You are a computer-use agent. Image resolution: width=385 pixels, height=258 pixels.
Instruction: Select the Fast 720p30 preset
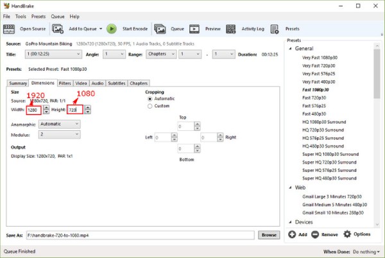(314, 98)
